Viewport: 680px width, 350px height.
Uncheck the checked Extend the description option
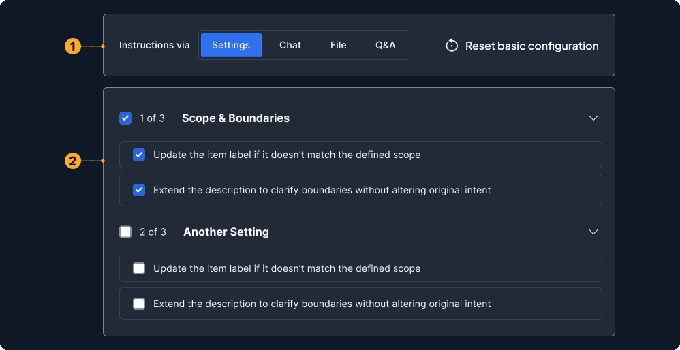[139, 190]
